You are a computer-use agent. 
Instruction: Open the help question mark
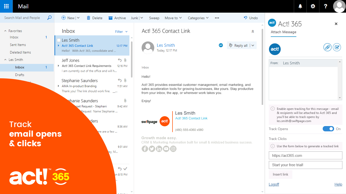(x=325, y=6)
